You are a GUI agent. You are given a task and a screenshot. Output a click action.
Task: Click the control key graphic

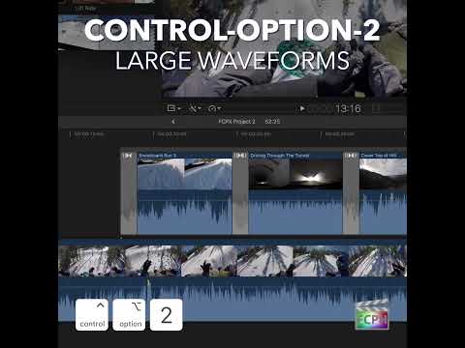[x=92, y=315]
